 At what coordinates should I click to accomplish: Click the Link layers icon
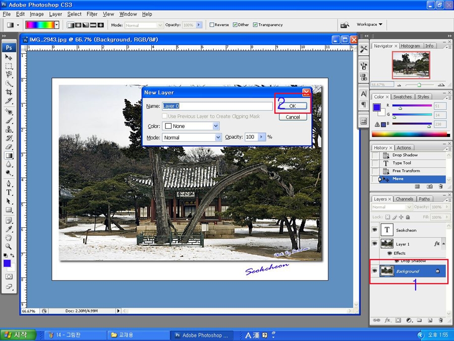(x=376, y=320)
